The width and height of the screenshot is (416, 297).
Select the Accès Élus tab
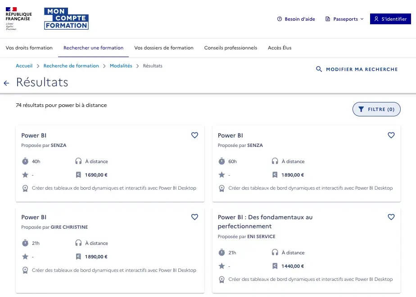(280, 48)
